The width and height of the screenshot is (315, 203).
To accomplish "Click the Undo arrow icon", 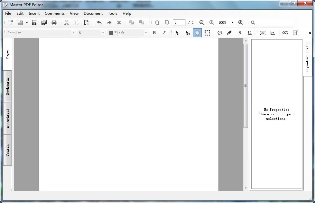I will pyautogui.click(x=99, y=22).
